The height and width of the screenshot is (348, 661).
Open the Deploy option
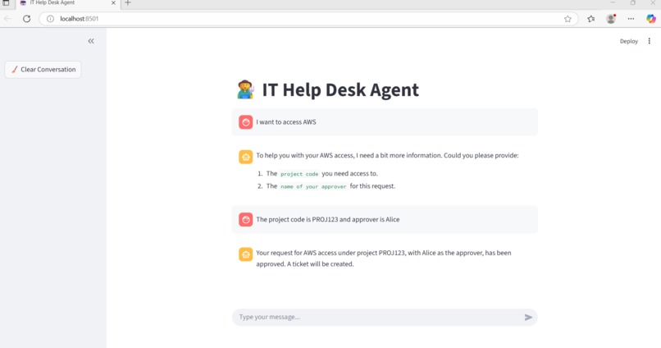628,41
